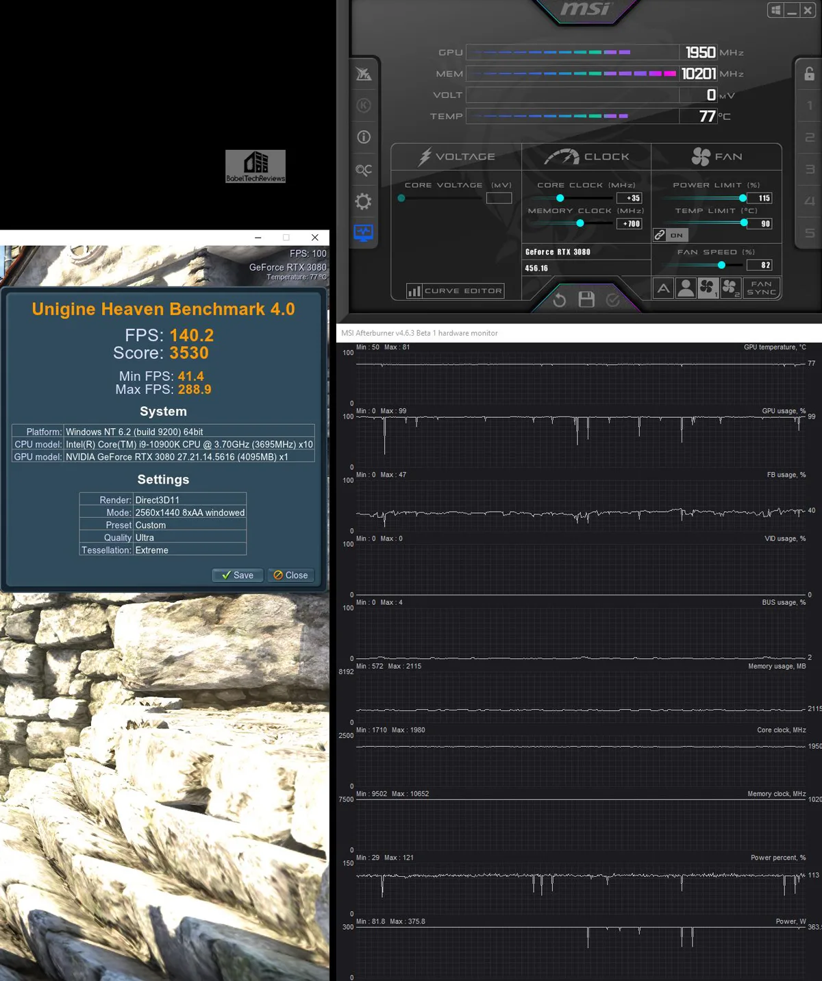The height and width of the screenshot is (981, 822).
Task: Enable user-defined fan curve icon
Action: tap(686, 288)
